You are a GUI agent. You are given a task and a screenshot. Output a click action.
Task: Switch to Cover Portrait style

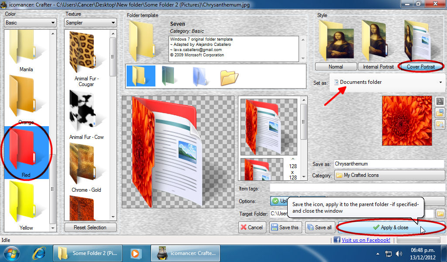point(421,67)
